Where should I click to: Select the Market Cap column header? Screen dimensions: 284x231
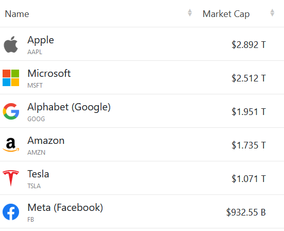[226, 14]
